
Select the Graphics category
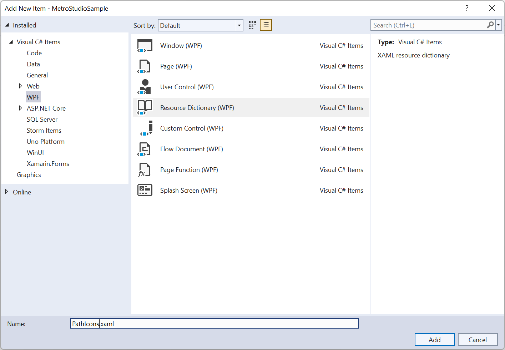click(x=29, y=175)
